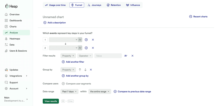The height and width of the screenshot is (106, 219).
Task: Click the step number 2 box
Action: click(45, 48)
